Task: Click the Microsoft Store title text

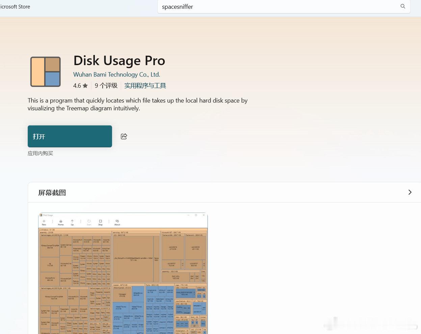Action: pos(15,6)
